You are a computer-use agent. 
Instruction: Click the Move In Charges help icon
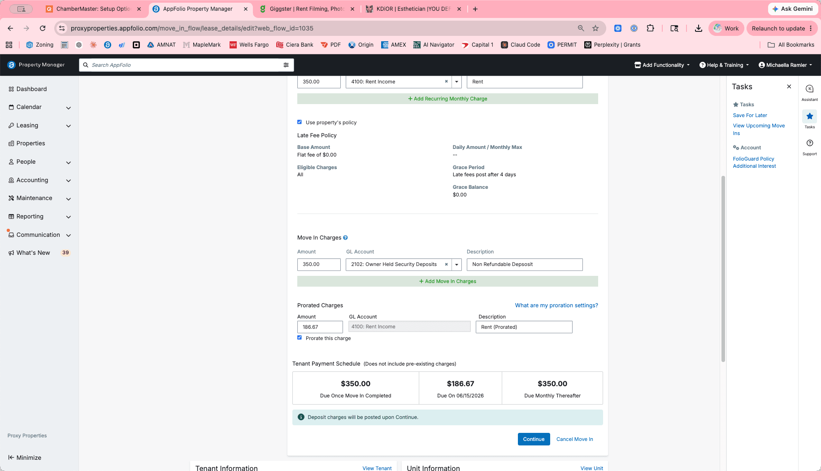point(345,238)
